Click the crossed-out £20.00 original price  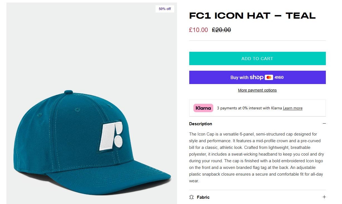tap(221, 30)
